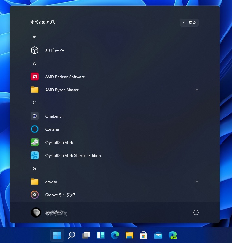The height and width of the screenshot is (243, 232).
Task: Click the Groove ミュージック disc icon
Action: point(35,195)
